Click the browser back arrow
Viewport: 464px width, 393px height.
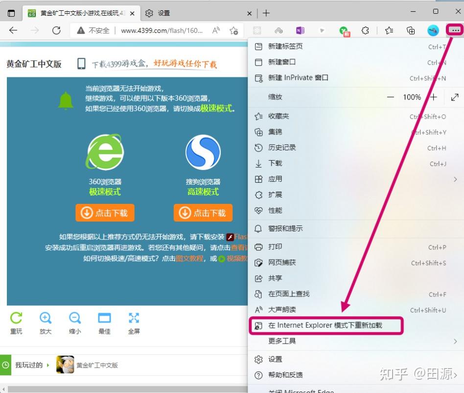click(x=13, y=30)
